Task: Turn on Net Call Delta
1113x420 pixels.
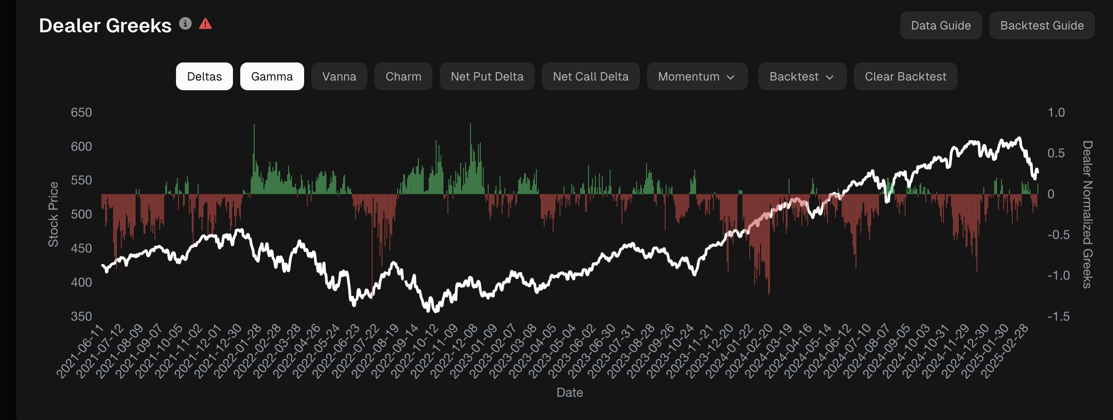Action: click(591, 76)
